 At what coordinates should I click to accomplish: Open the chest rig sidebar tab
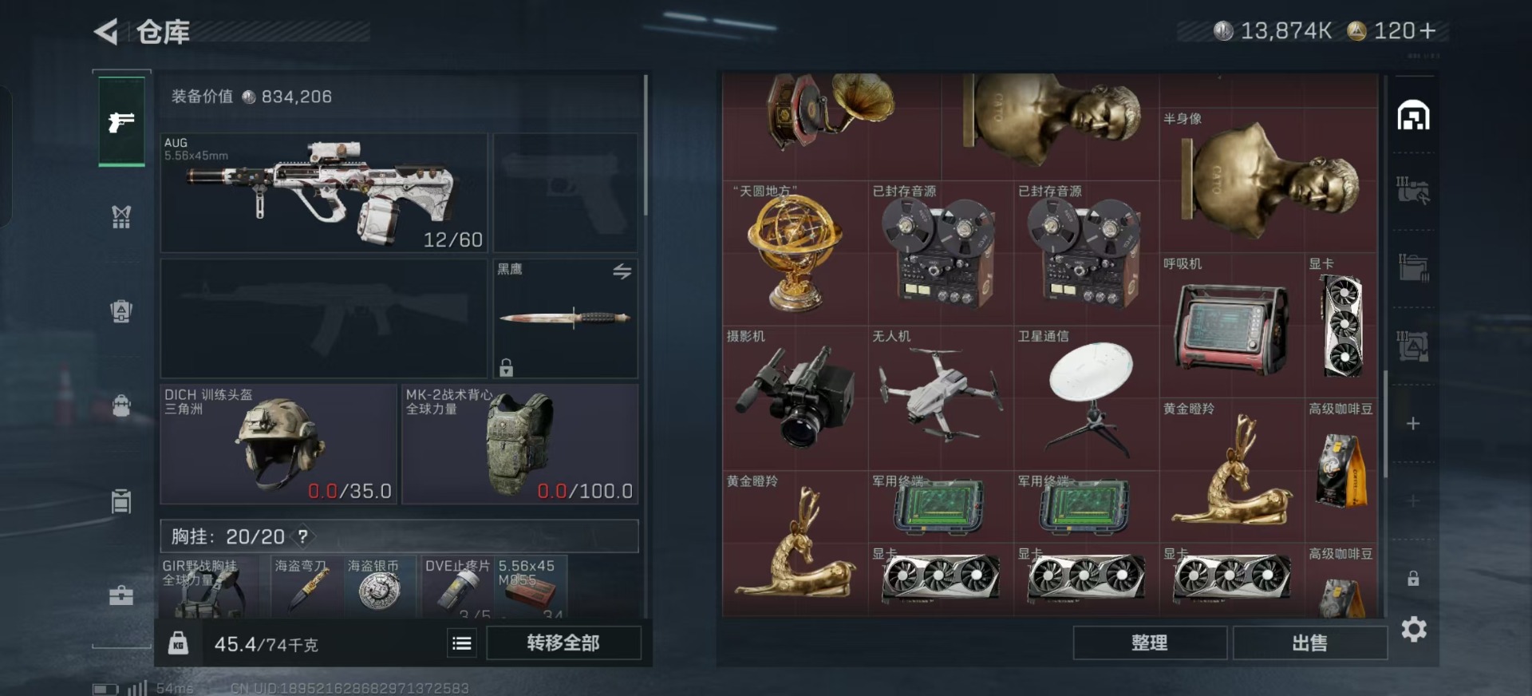point(121,216)
